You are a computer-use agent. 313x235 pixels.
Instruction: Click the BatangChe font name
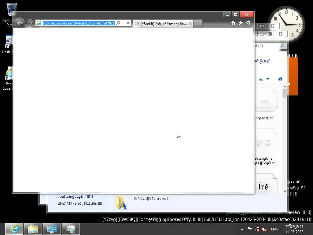coord(263,159)
